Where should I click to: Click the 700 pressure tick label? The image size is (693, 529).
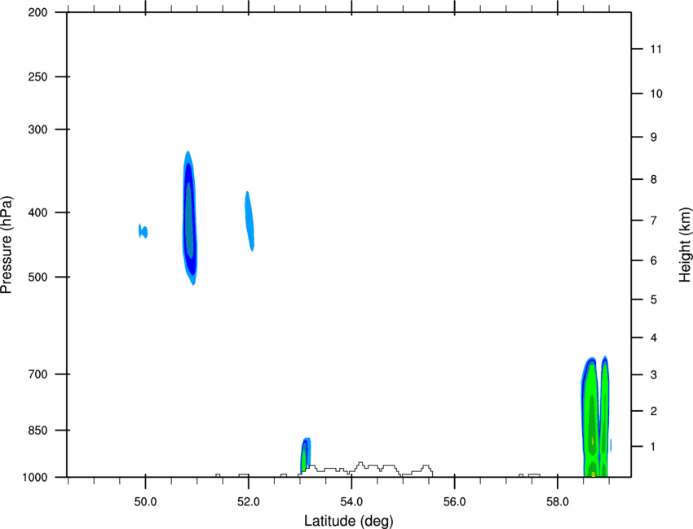pos(38,374)
